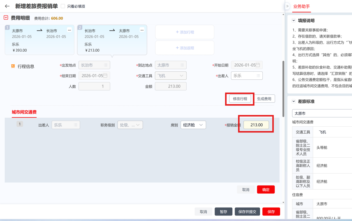Switch to the 城市间交通费 tab
Viewport: 352px width, 221px height.
[x=24, y=112]
